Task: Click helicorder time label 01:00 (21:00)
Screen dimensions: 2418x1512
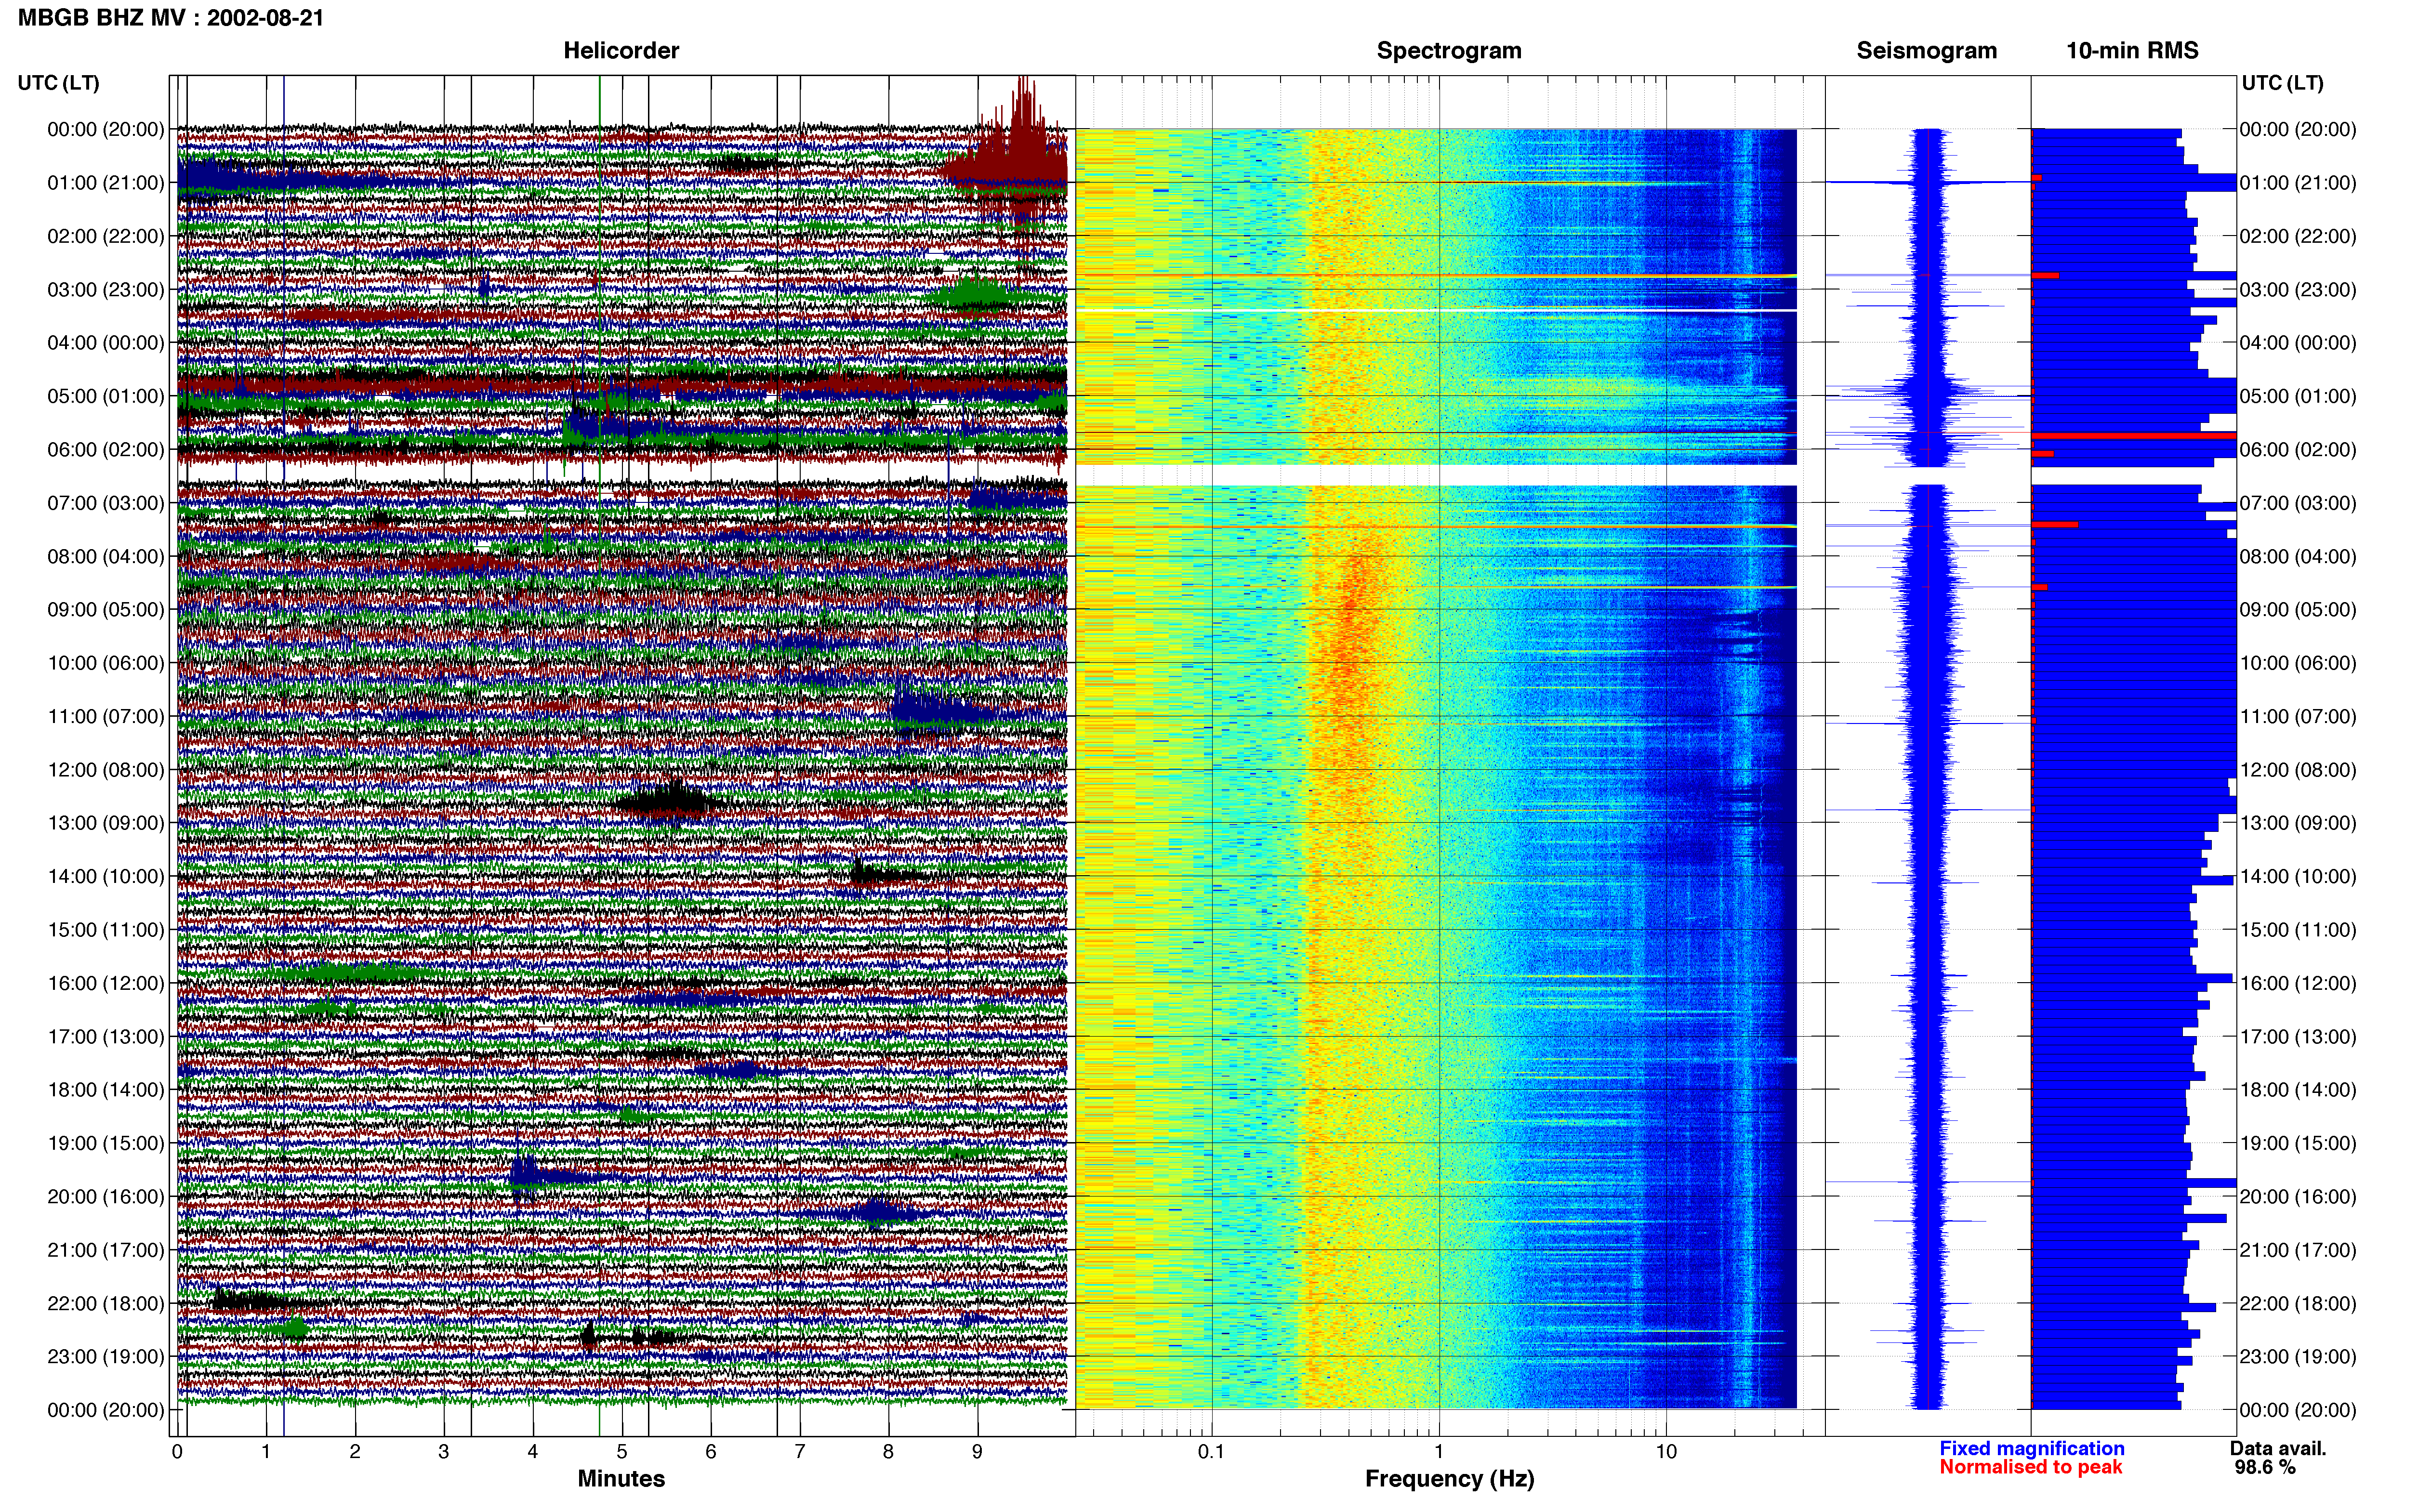Action: click(106, 183)
